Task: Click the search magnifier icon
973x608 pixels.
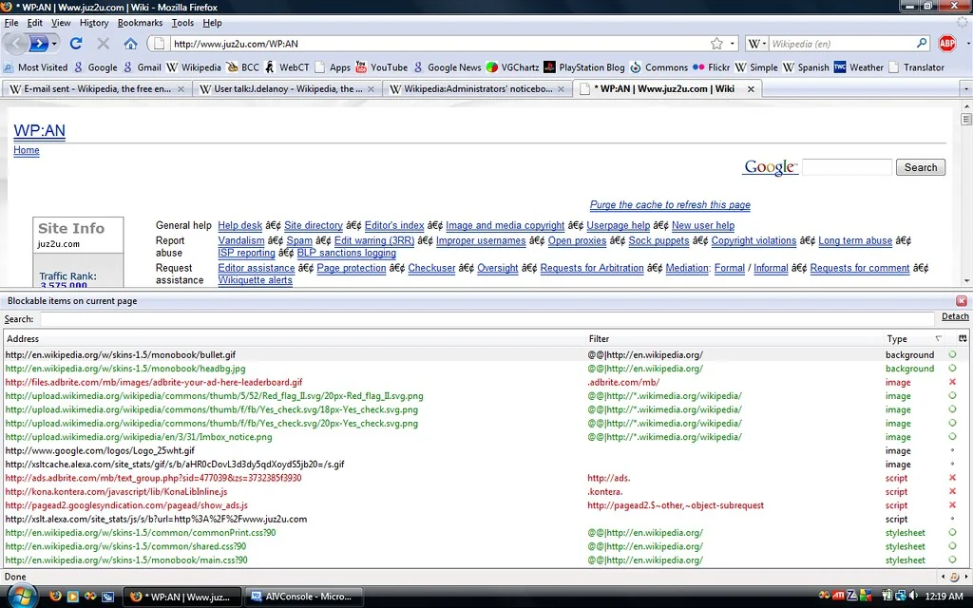Action: (922, 44)
